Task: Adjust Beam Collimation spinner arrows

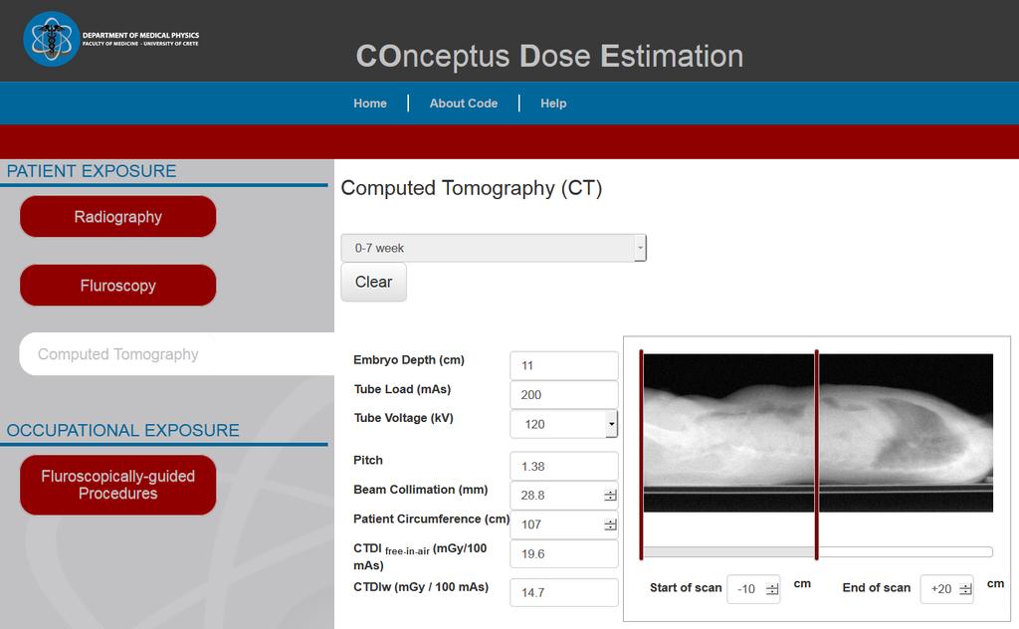Action: click(610, 496)
